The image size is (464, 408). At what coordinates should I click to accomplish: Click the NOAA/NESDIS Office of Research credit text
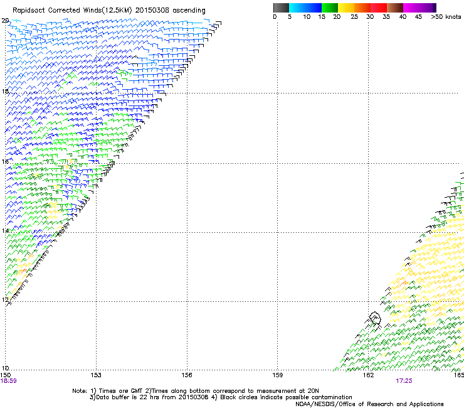[369, 404]
